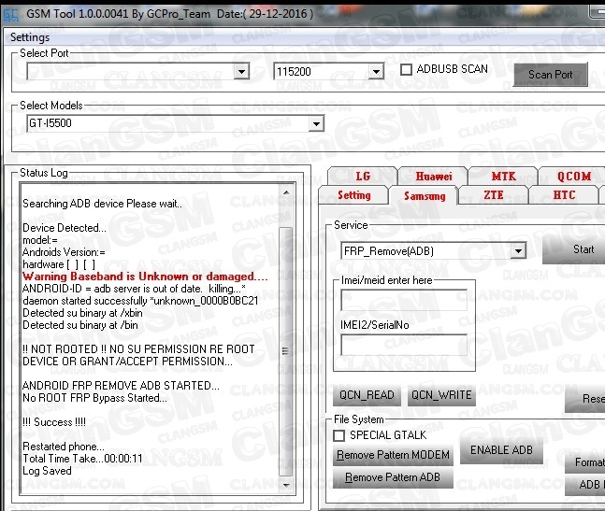Open the FRP_Remove(ADB) service dropdown
Image resolution: width=605 pixels, height=511 pixels.
519,251
